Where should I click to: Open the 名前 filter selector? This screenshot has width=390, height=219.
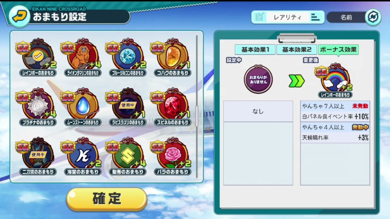[x=346, y=17]
